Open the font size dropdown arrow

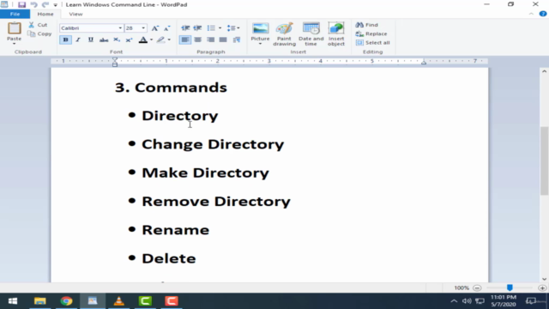[143, 28]
